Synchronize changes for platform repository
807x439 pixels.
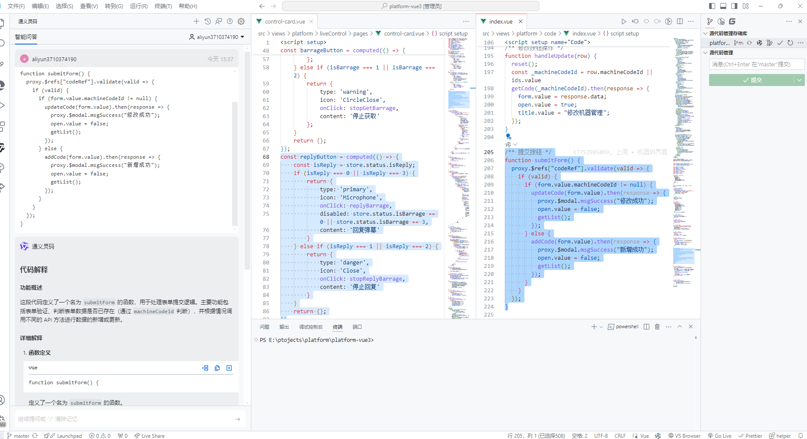749,43
